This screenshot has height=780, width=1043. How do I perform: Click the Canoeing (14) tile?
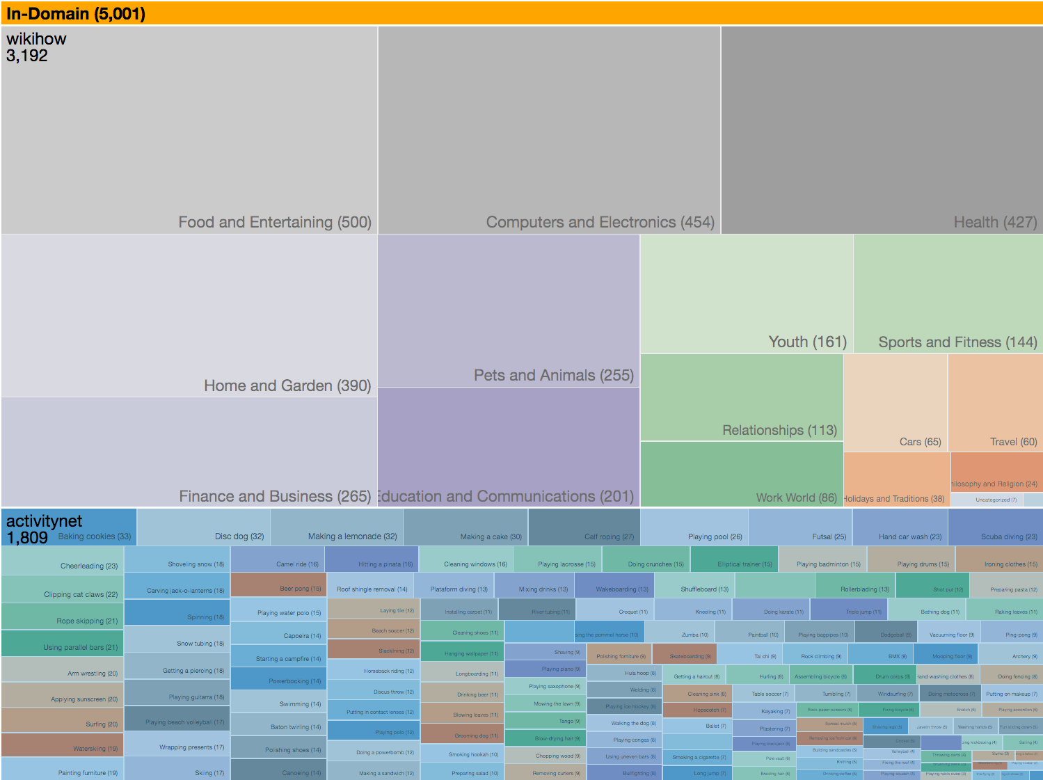tap(278, 770)
